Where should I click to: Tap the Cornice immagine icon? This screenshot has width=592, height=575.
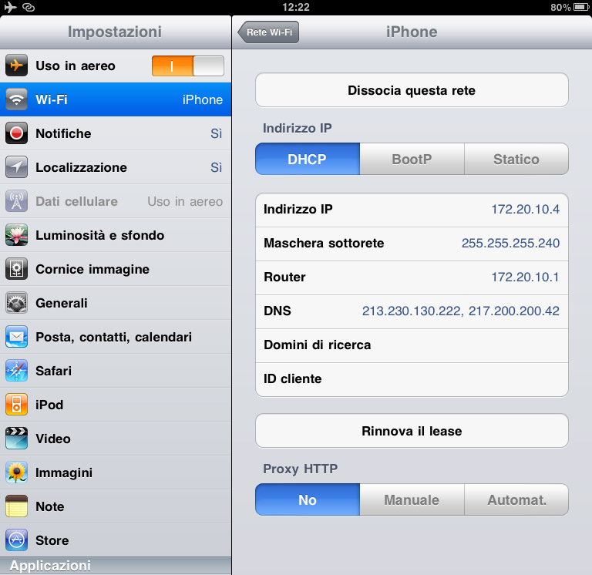click(x=16, y=269)
